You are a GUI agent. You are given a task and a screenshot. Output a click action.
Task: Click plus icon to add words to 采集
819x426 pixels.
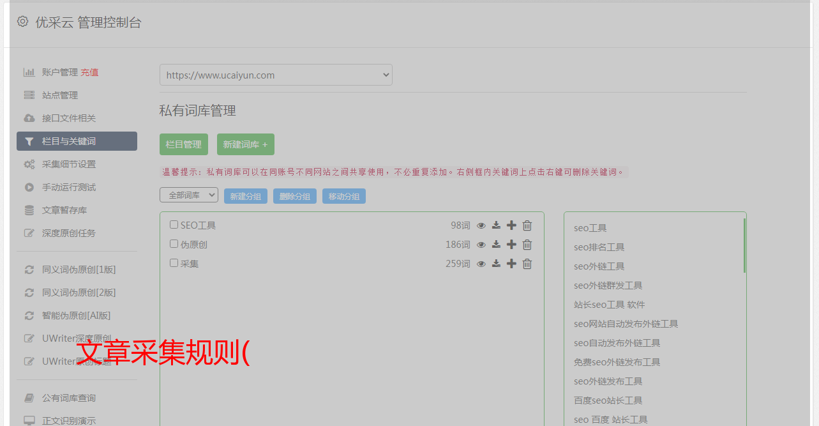pyautogui.click(x=511, y=264)
